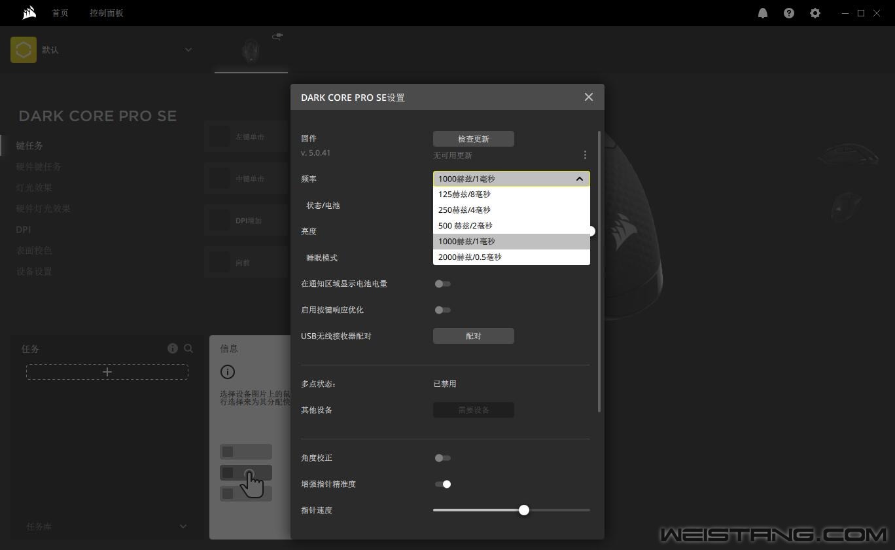The height and width of the screenshot is (550, 895).
Task: Search tasks with magnifier icon
Action: coord(188,348)
